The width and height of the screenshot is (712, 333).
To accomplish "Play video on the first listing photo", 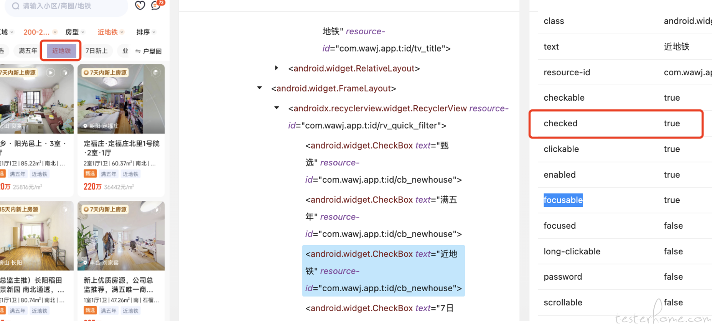I will click(x=51, y=72).
